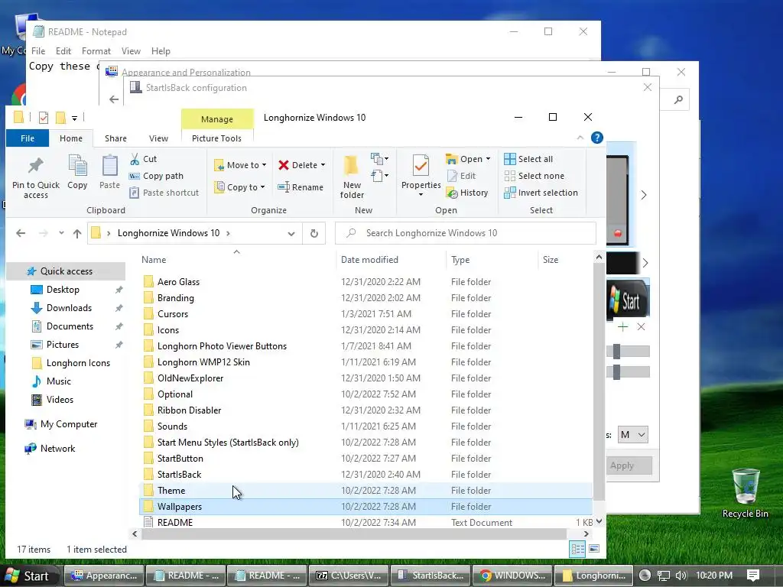This screenshot has height=587, width=783.
Task: Open the Picture Tools tab
Action: [x=216, y=138]
